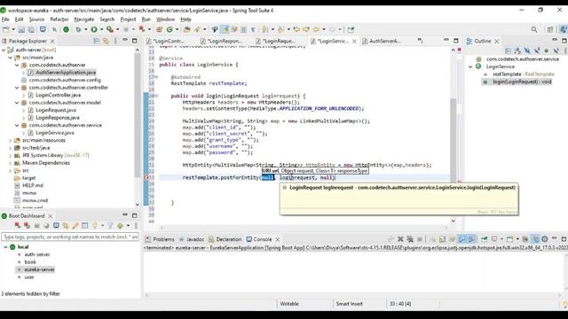Close the LoginServic... editor tab
This screenshot has width=568, height=319.
point(354,42)
